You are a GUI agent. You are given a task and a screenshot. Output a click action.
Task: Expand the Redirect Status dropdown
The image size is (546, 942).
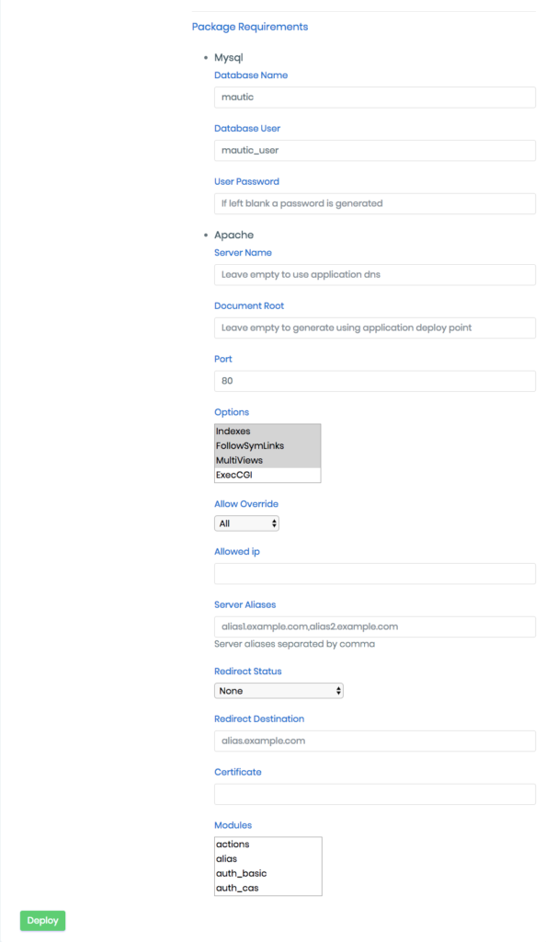pos(279,691)
